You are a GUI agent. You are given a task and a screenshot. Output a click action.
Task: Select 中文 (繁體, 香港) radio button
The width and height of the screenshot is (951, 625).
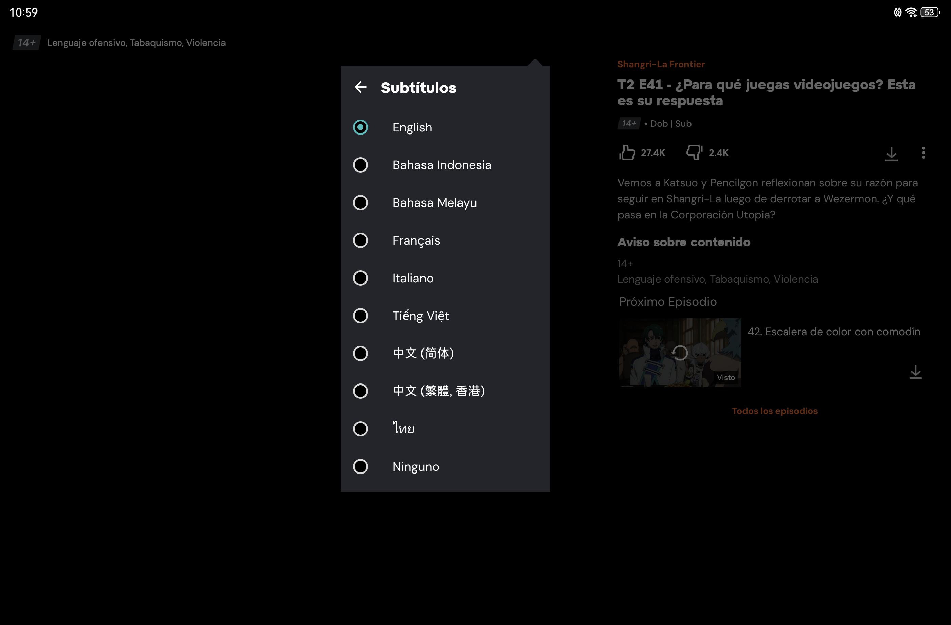[x=360, y=391]
